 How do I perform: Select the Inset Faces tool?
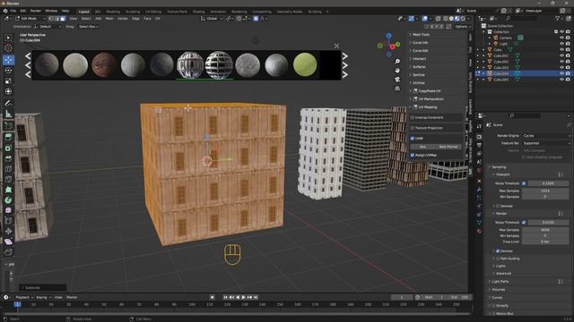click(8, 148)
